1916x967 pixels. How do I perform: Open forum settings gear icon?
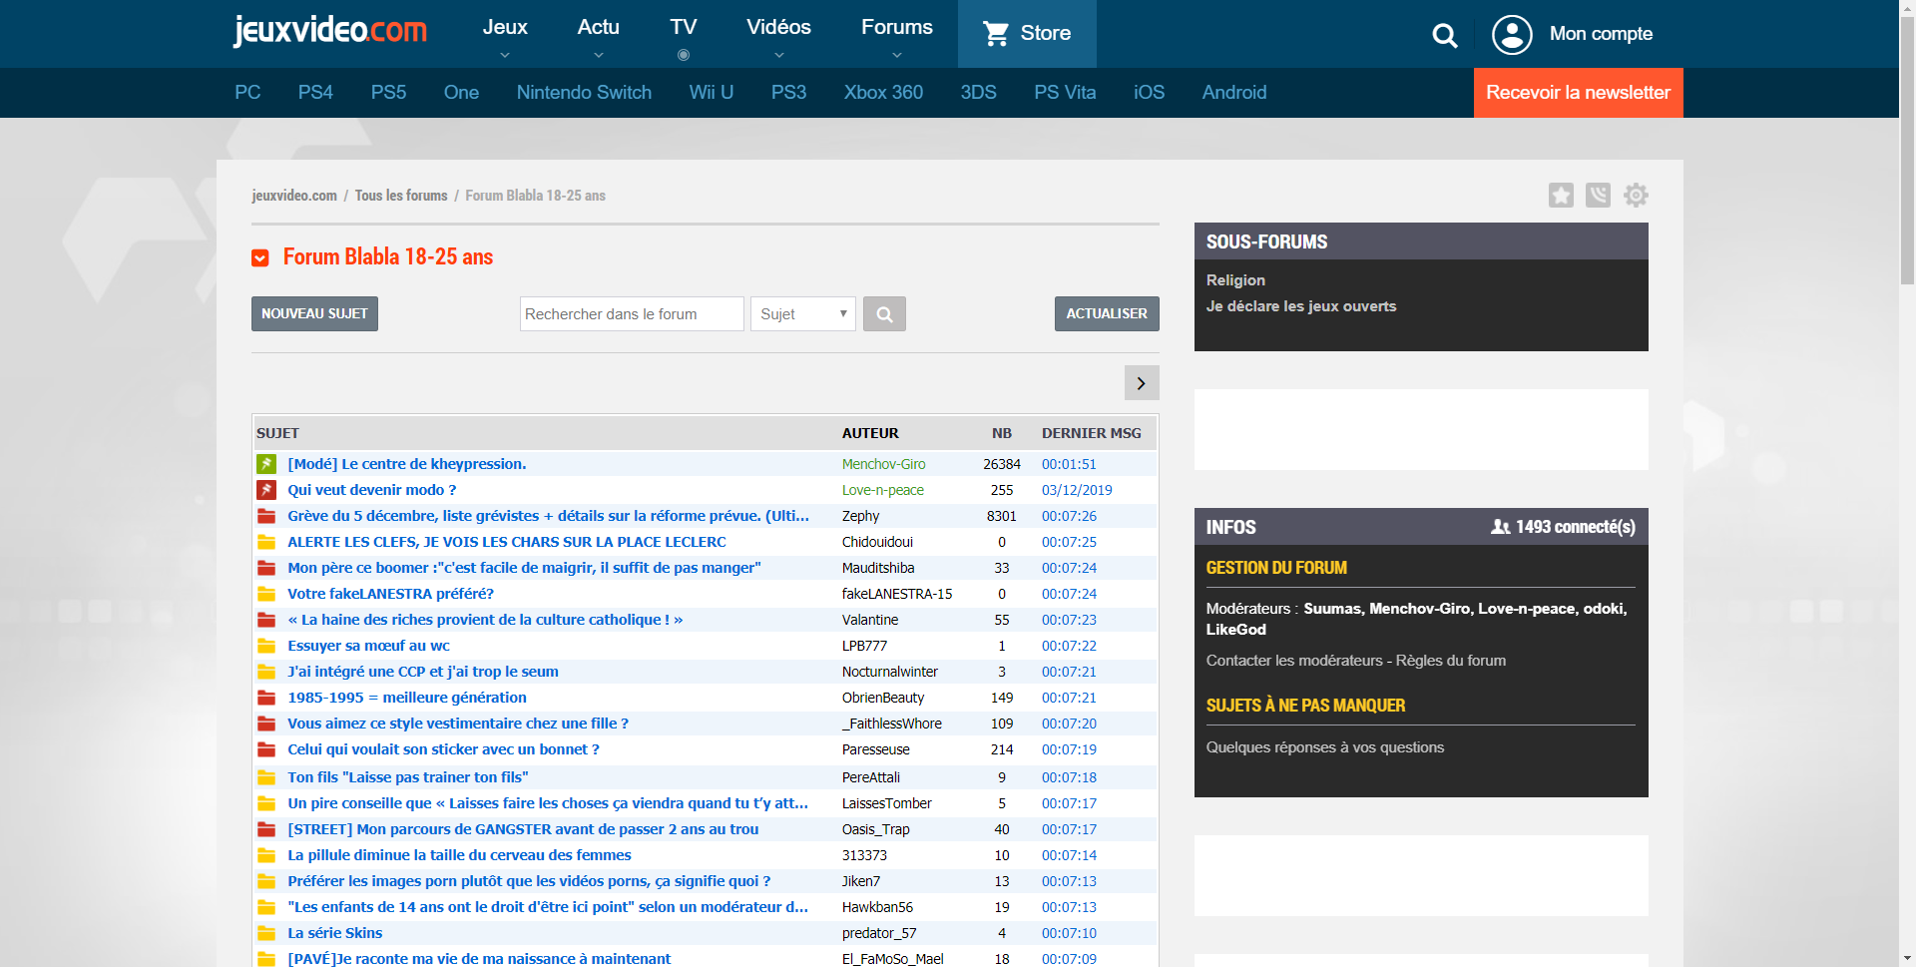click(x=1636, y=195)
